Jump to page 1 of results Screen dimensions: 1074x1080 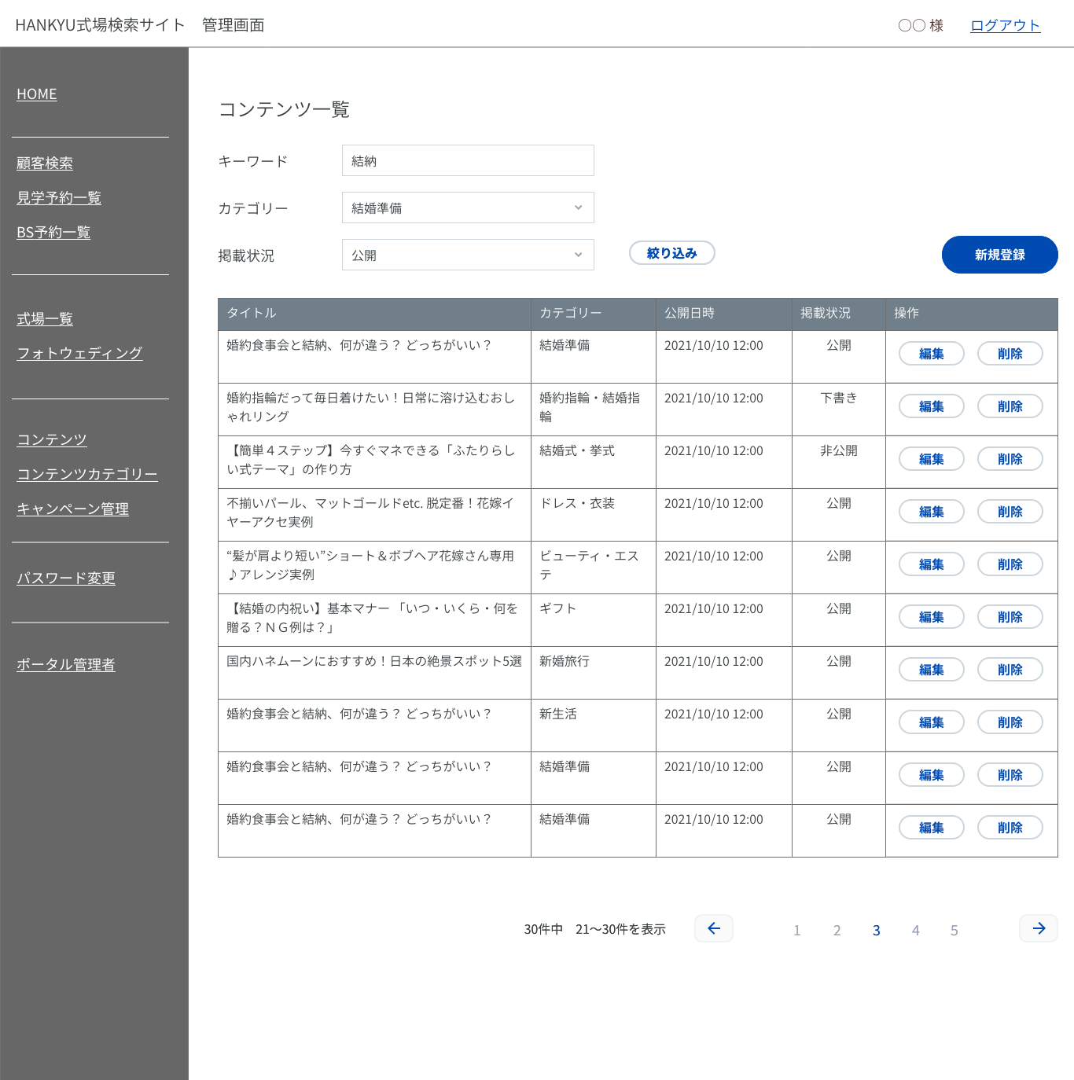click(796, 931)
